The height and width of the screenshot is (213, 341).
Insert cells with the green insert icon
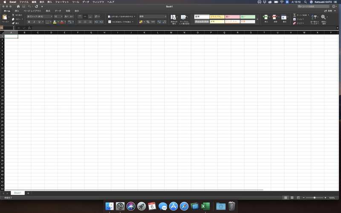pyautogui.click(x=266, y=17)
